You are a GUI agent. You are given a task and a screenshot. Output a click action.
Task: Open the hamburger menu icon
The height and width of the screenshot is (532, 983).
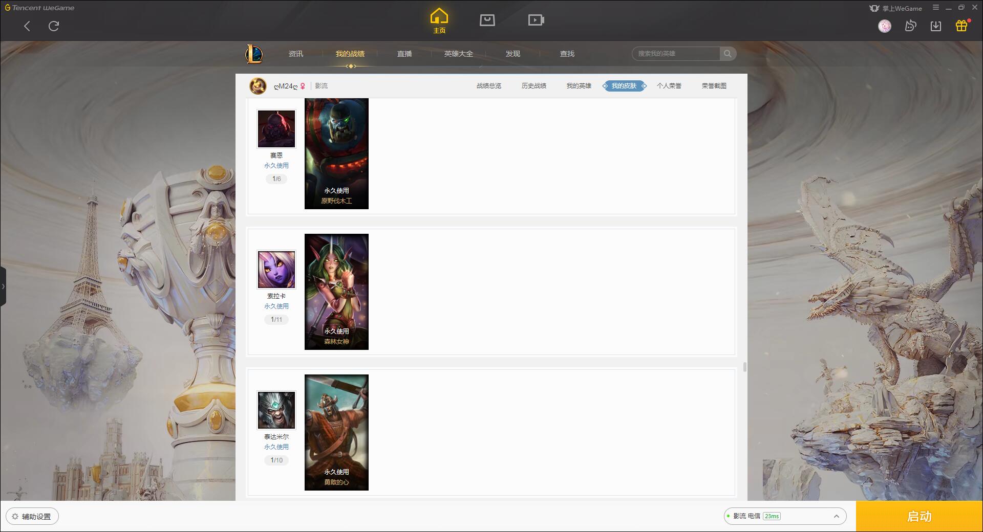[x=936, y=8]
